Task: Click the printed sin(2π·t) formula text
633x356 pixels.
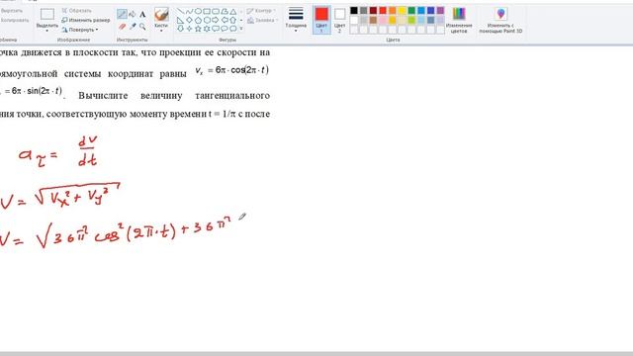Action: 45,91
